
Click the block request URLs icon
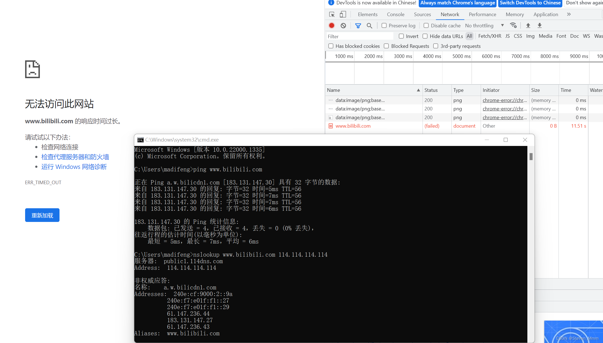[344, 25]
